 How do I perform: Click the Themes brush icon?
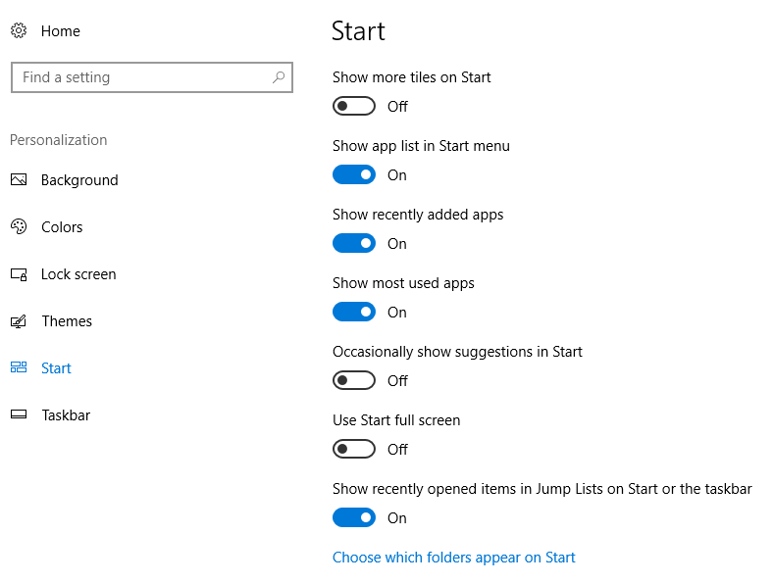click(x=19, y=321)
